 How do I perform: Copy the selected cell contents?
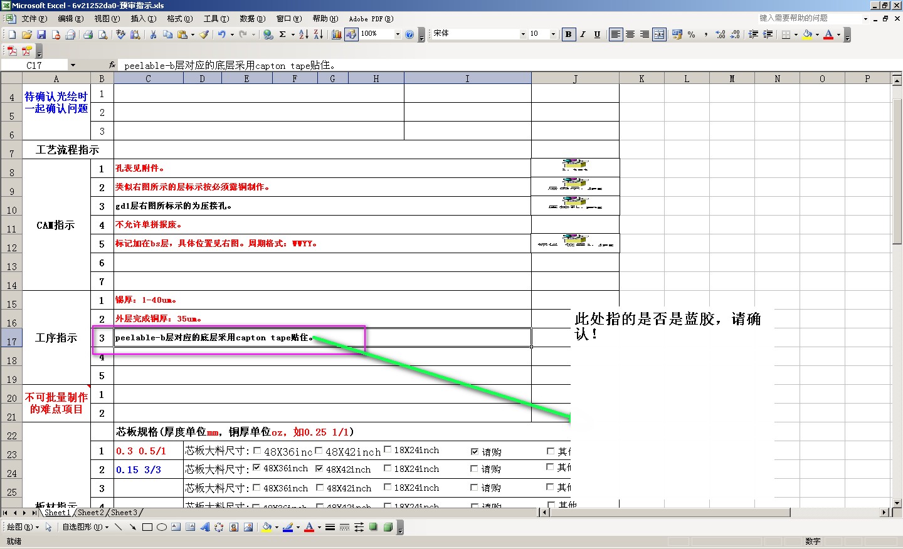(167, 34)
